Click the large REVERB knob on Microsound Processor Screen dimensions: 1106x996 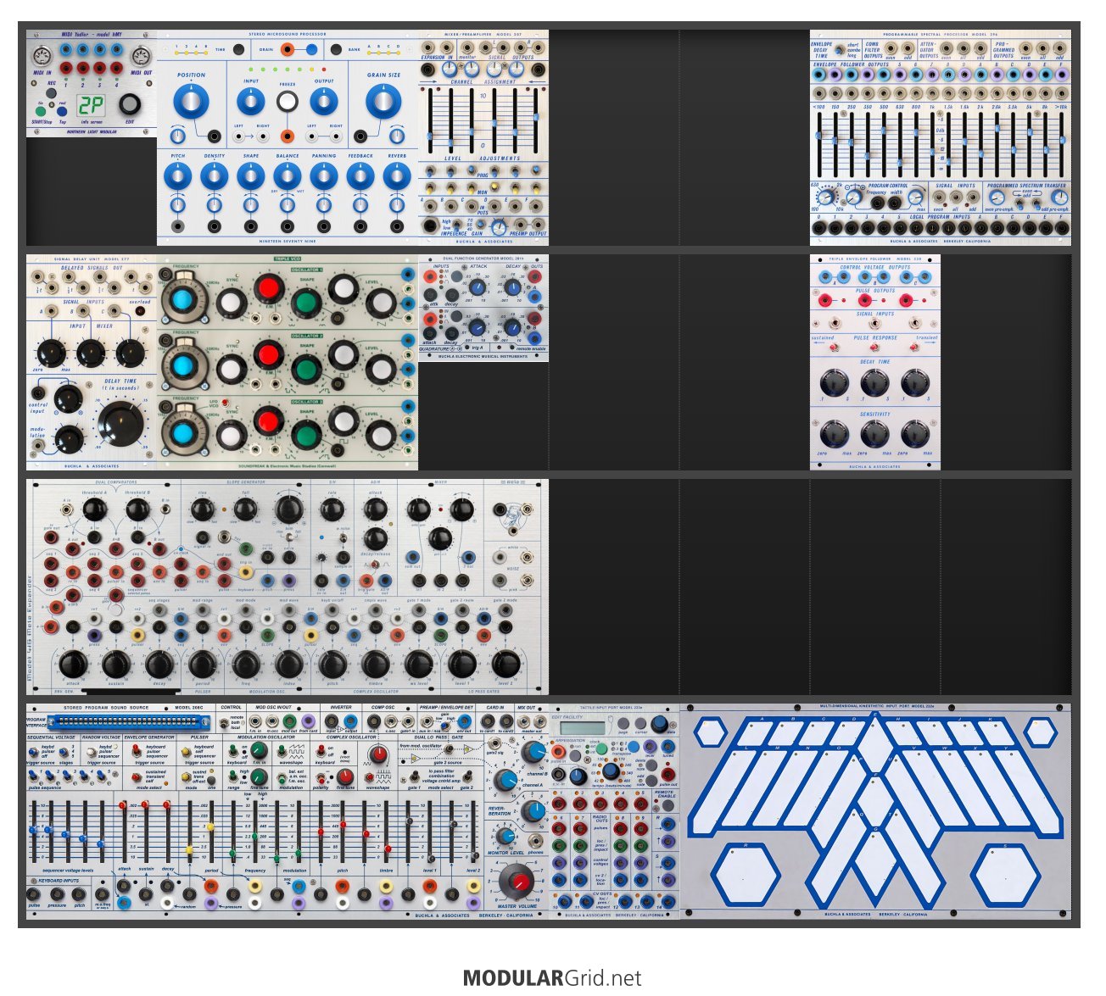pyautogui.click(x=397, y=176)
